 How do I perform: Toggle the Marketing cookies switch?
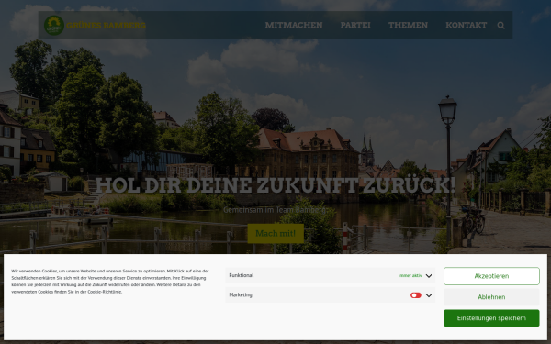pyautogui.click(x=416, y=295)
